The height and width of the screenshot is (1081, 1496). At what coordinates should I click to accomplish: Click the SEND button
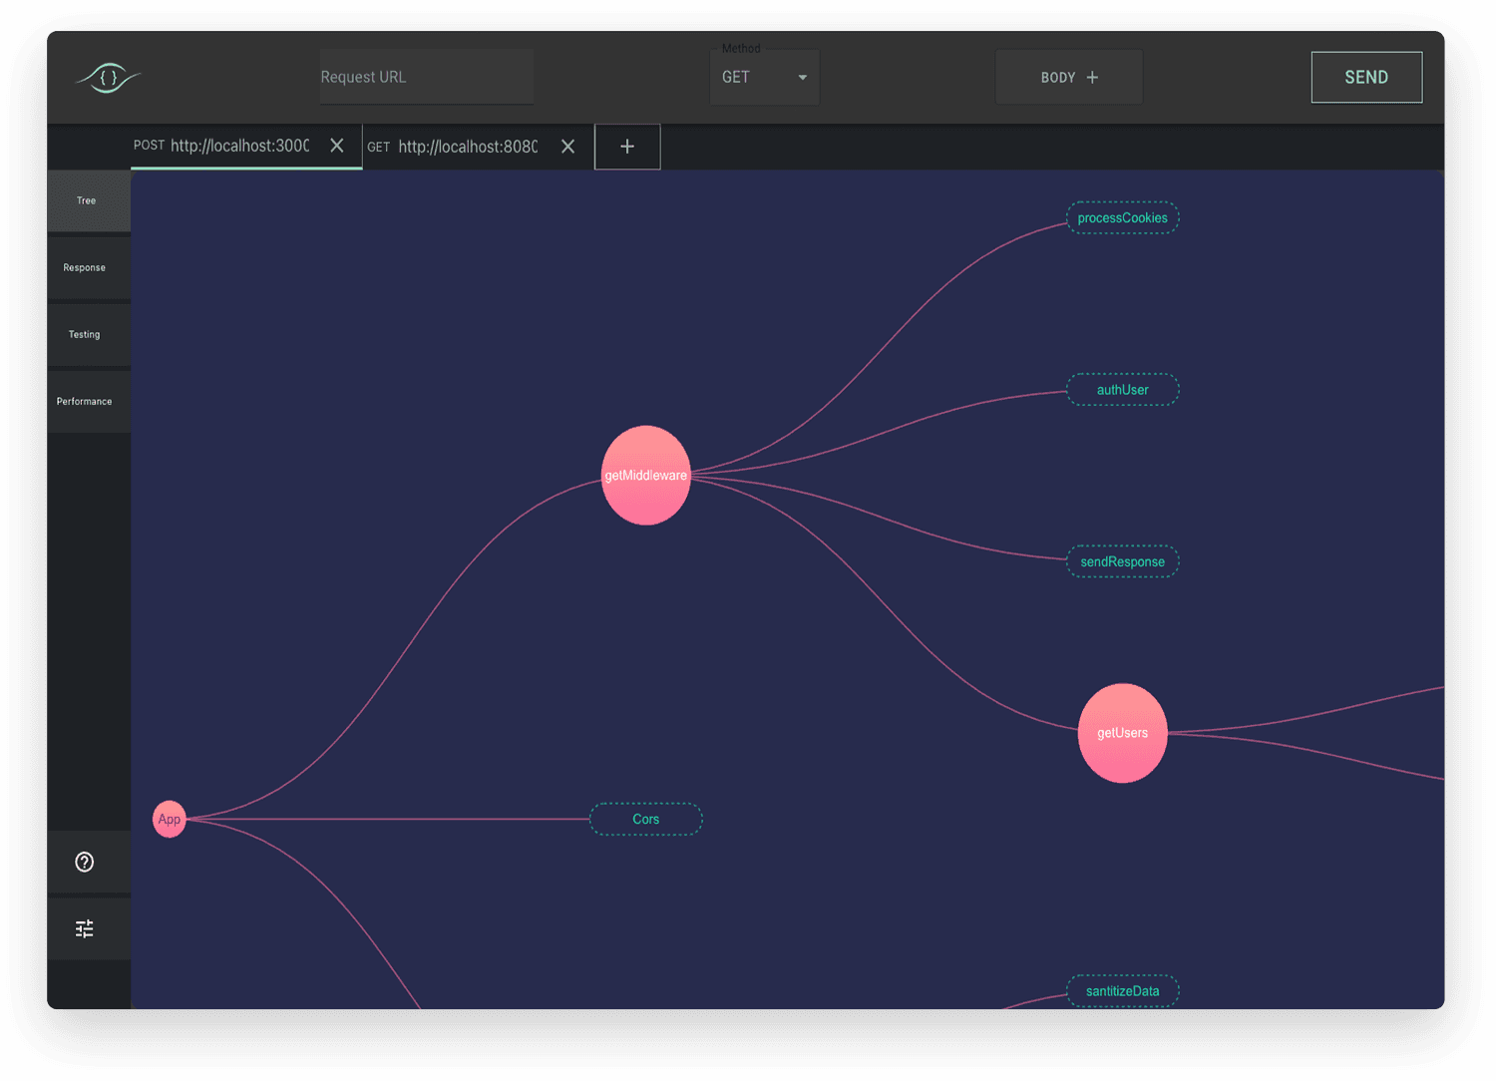click(x=1366, y=77)
